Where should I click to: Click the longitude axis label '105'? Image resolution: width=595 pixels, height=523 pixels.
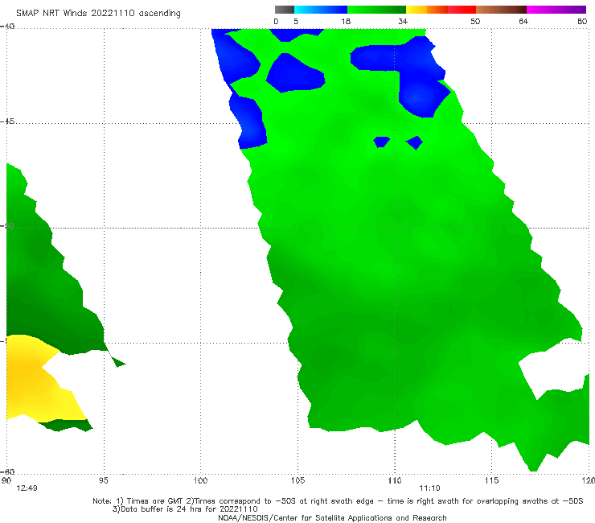297,480
